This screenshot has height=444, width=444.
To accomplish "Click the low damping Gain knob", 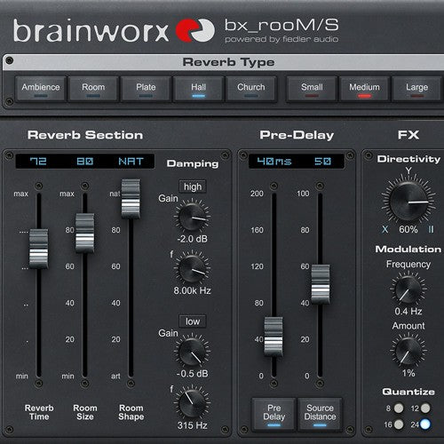I will click(192, 352).
